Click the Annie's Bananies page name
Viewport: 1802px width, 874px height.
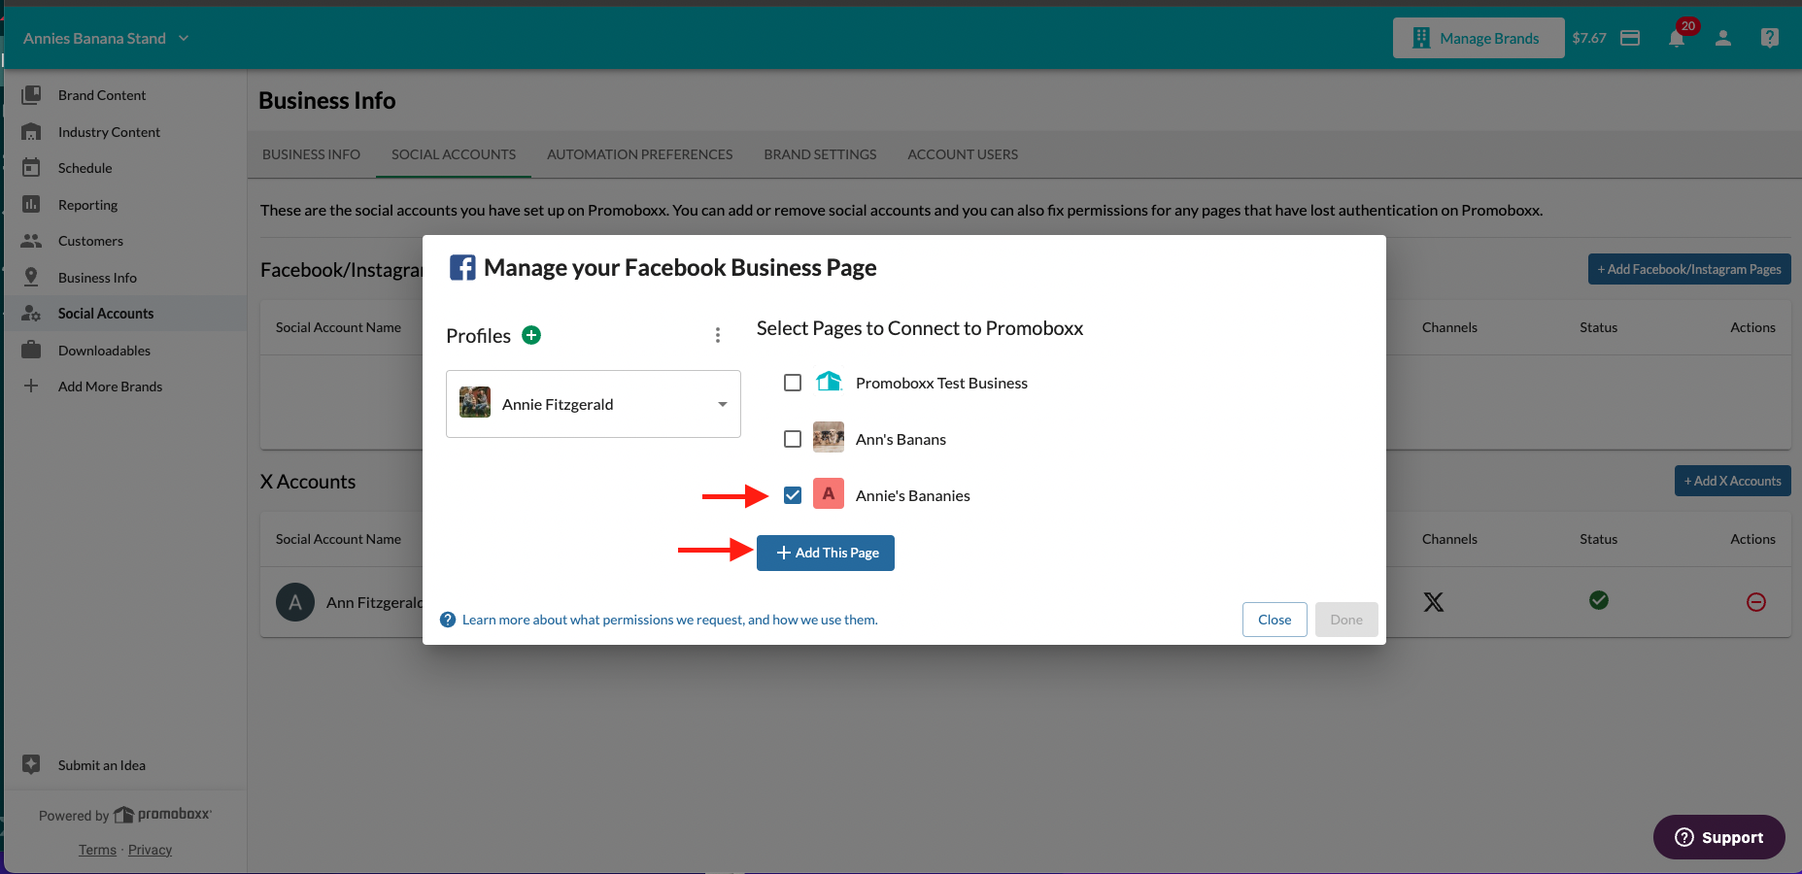913,495
